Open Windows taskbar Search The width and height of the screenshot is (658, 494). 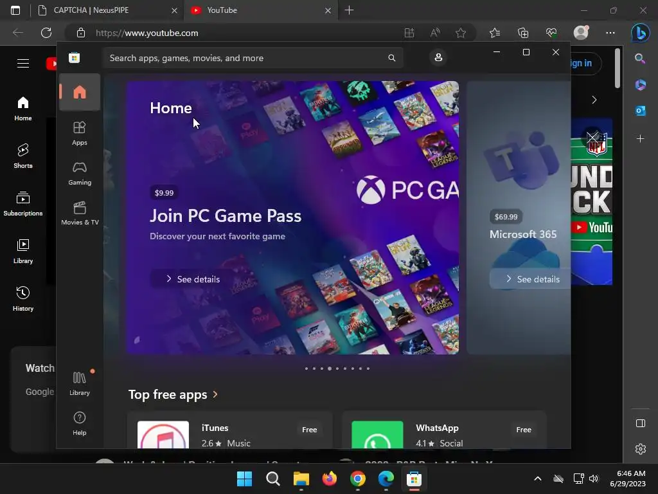pos(272,479)
